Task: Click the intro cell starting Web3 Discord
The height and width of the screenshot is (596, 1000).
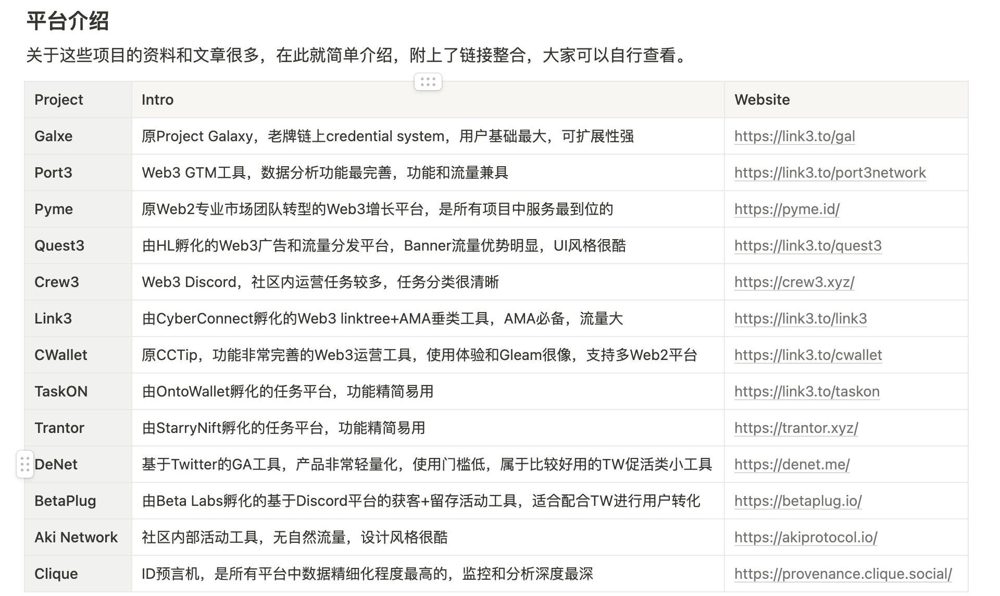Action: (x=428, y=282)
